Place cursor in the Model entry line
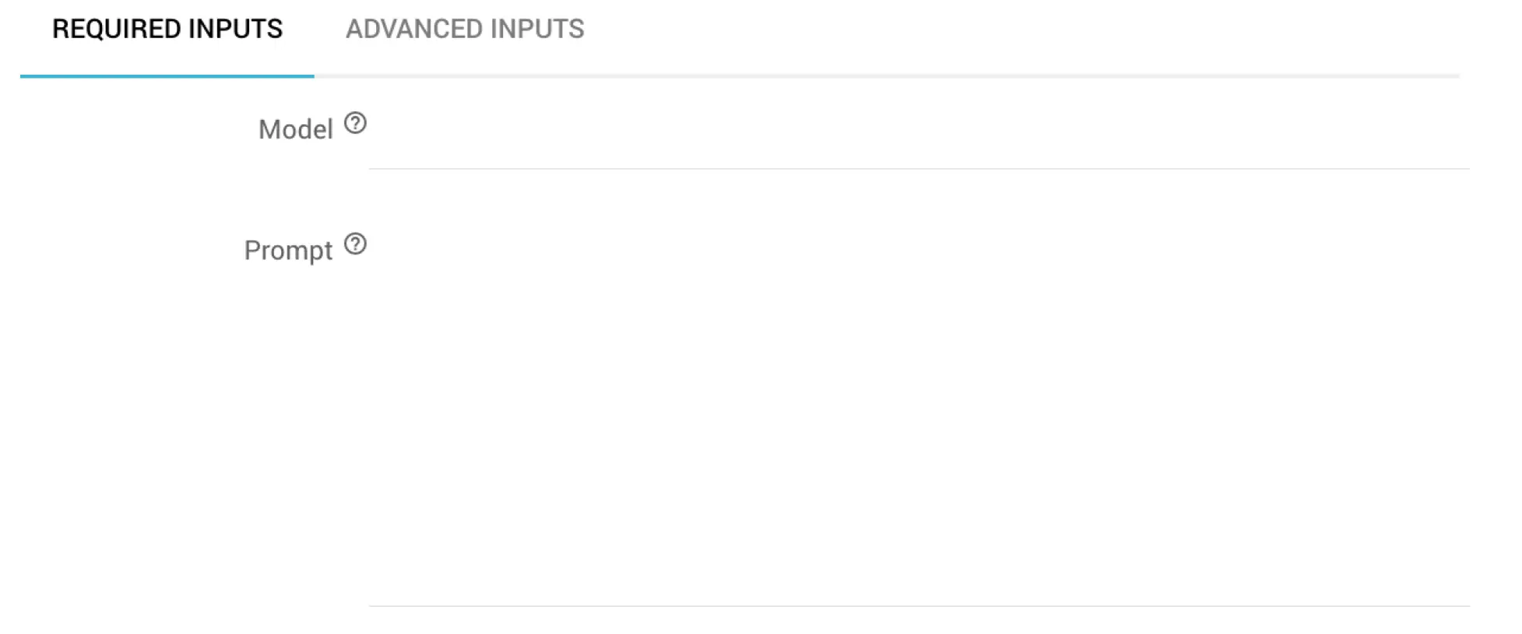Viewport: 1522px width, 634px height. 919,140
